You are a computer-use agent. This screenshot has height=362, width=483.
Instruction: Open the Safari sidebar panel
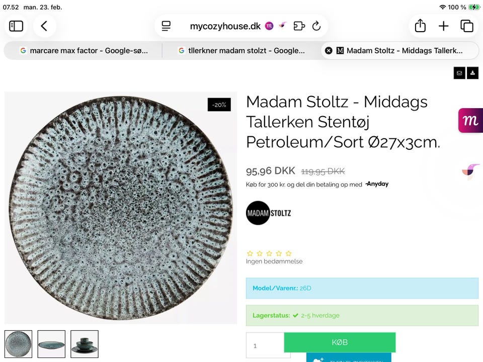[16, 26]
